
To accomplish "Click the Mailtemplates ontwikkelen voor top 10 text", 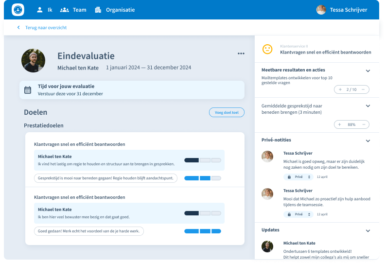I will pyautogui.click(x=297, y=80).
